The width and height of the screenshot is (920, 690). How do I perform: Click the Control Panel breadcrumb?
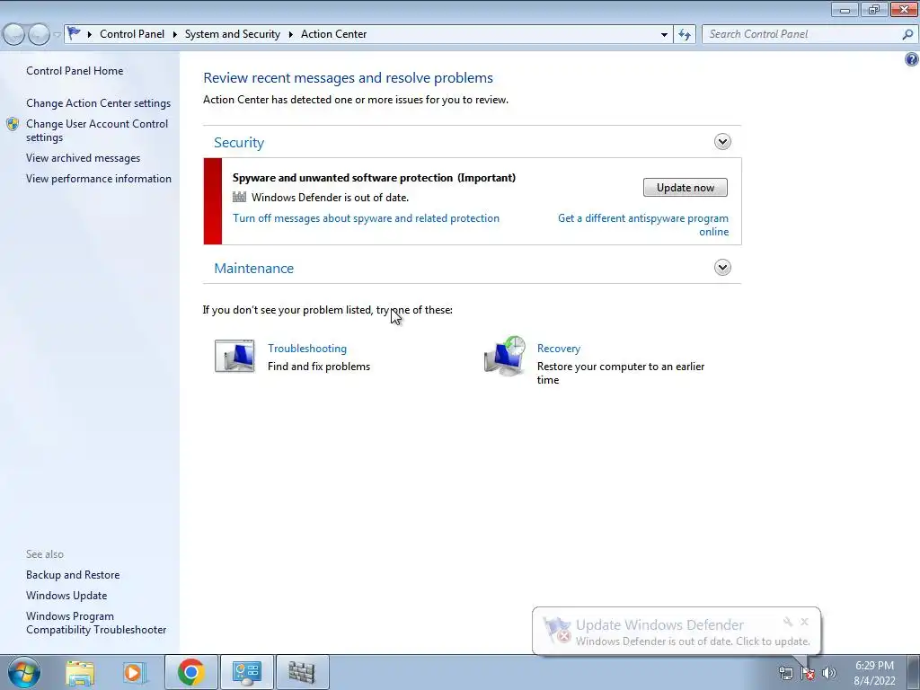tap(132, 34)
